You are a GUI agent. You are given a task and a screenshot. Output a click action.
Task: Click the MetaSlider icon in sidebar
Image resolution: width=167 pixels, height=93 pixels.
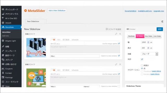pyautogui.click(x=3, y=27)
